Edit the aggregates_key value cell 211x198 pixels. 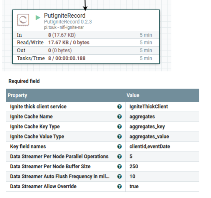coord(162,126)
